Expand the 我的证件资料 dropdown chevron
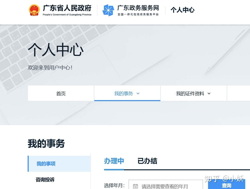250x189 pixels. pyautogui.click(x=209, y=94)
